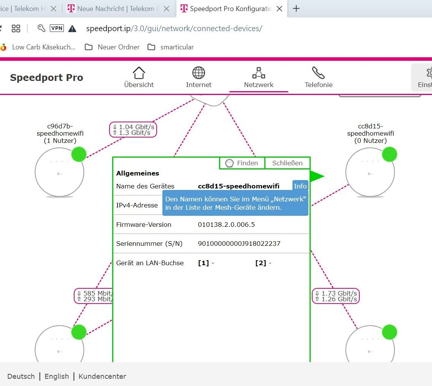Click the 1.73 Gbit/s link speed label

[x=335, y=296]
